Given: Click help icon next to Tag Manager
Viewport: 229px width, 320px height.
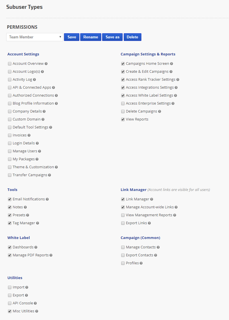Looking at the screenshot, I should pos(38,223).
